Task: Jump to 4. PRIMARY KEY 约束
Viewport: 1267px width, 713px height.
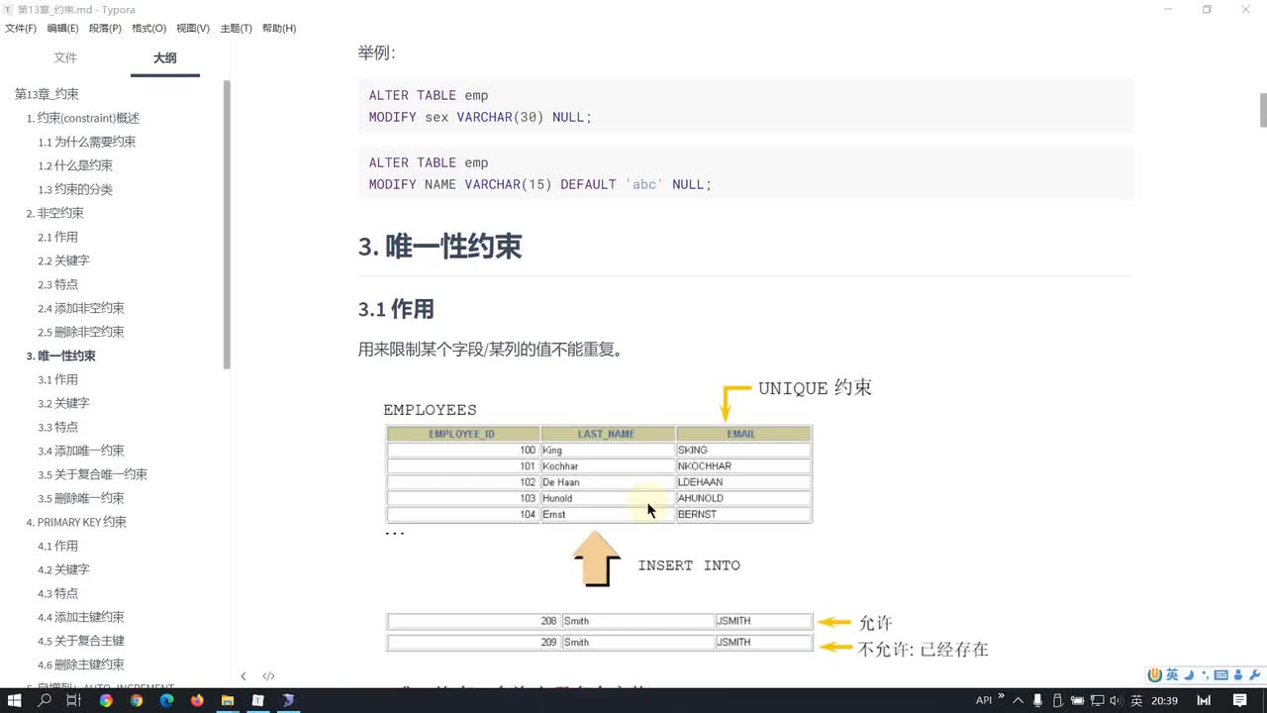Action: point(76,522)
